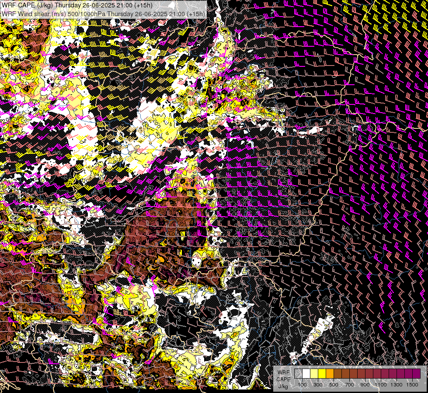Click the legend value 300
428x393 pixels.
click(x=318, y=385)
